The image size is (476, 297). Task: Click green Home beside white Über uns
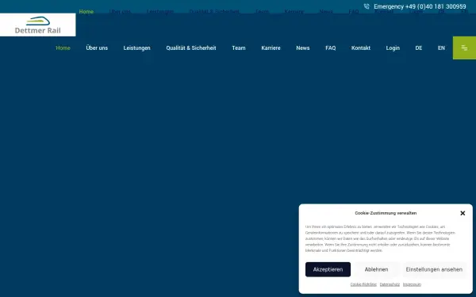click(63, 48)
